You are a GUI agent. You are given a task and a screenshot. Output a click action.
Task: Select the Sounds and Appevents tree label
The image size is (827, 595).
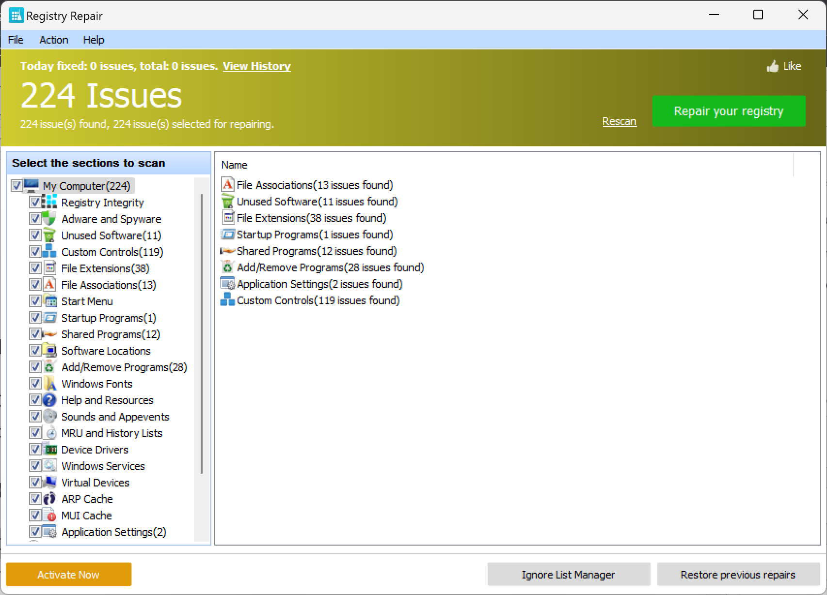115,417
